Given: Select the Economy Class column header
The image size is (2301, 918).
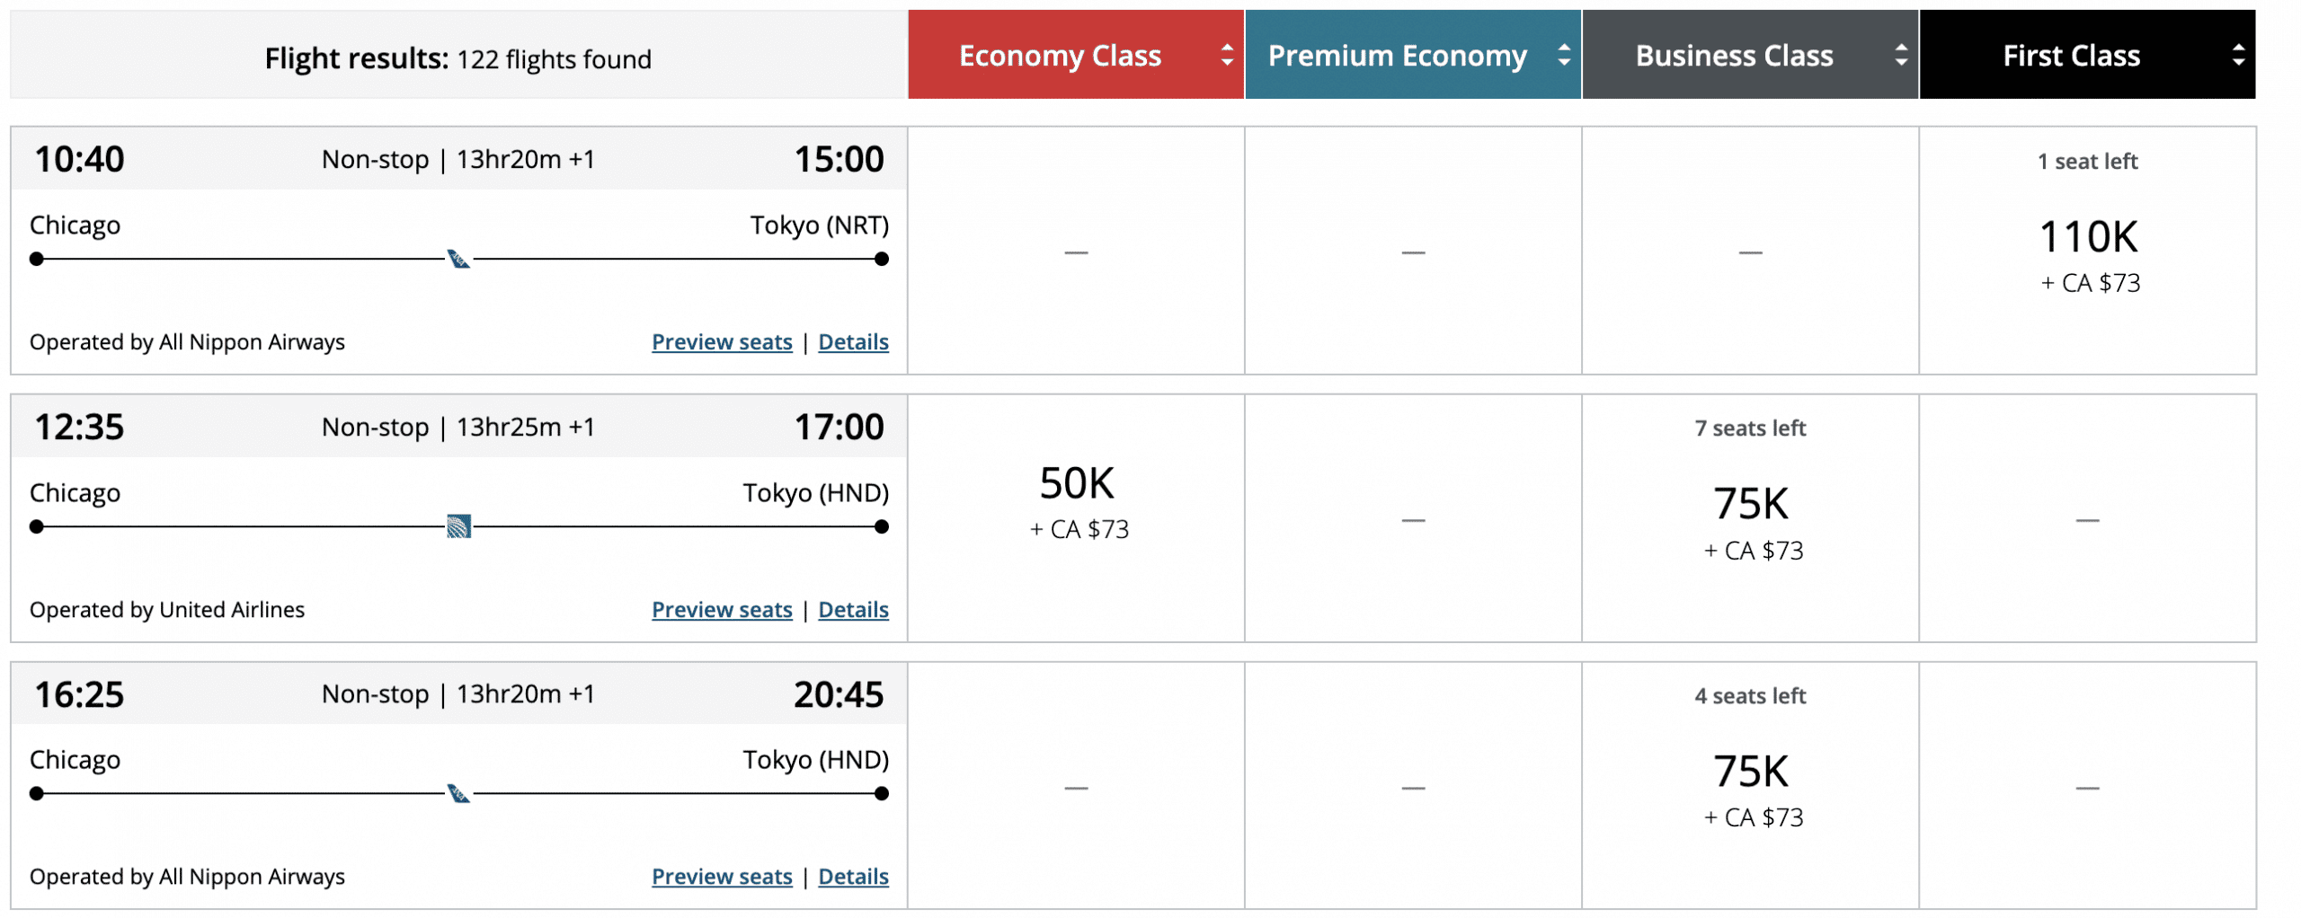Looking at the screenshot, I should pyautogui.click(x=1060, y=56).
